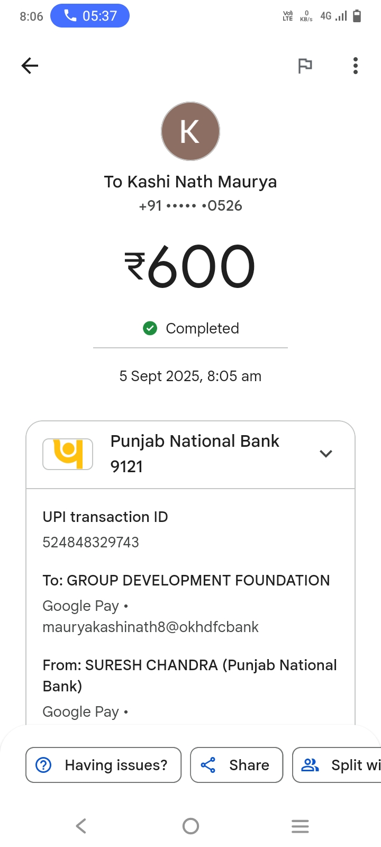Image resolution: width=381 pixels, height=847 pixels.
Task: Tap the Punjab National Bank logo
Action: 68,454
